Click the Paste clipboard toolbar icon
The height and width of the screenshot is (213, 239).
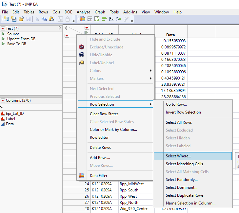pyautogui.click(x=51, y=19)
